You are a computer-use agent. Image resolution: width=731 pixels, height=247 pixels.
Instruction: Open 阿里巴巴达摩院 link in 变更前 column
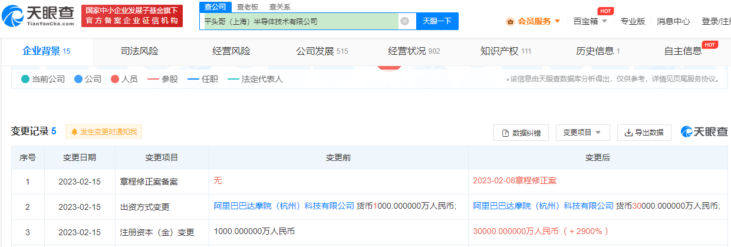[284, 206]
